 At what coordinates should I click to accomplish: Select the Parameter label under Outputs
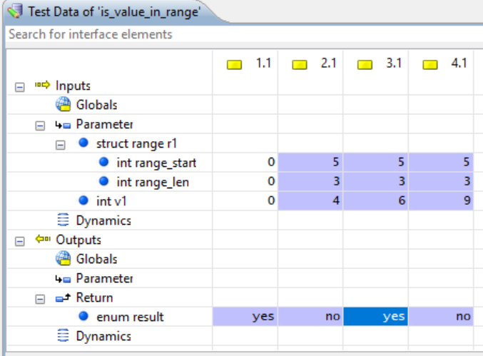point(104,278)
